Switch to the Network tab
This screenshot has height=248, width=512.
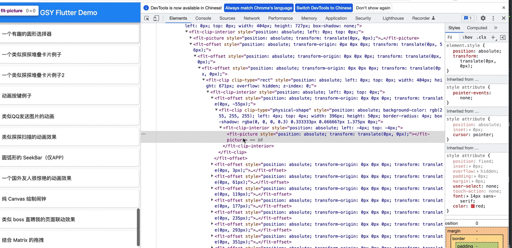(252, 18)
